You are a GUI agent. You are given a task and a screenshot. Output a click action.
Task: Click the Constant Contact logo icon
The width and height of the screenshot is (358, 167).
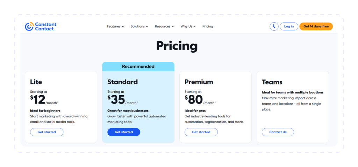[29, 26]
